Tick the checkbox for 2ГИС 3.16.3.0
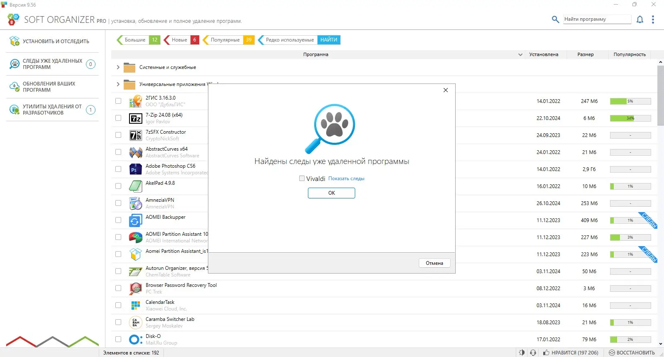This screenshot has width=664, height=357. click(x=118, y=101)
